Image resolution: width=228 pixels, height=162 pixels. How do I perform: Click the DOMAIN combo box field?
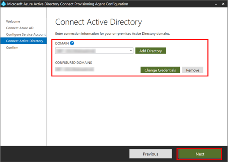94,51
